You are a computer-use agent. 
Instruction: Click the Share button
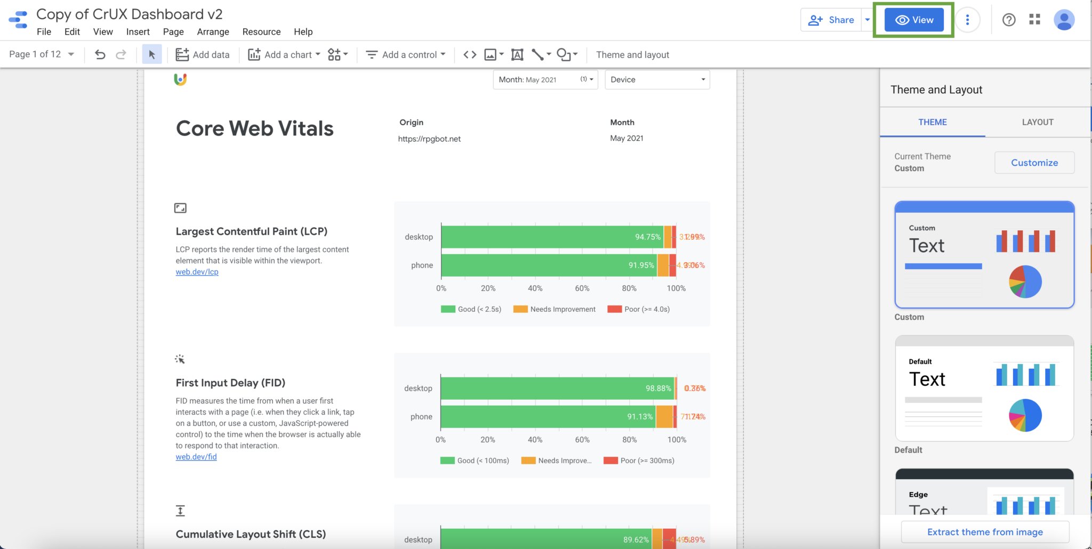pyautogui.click(x=831, y=20)
